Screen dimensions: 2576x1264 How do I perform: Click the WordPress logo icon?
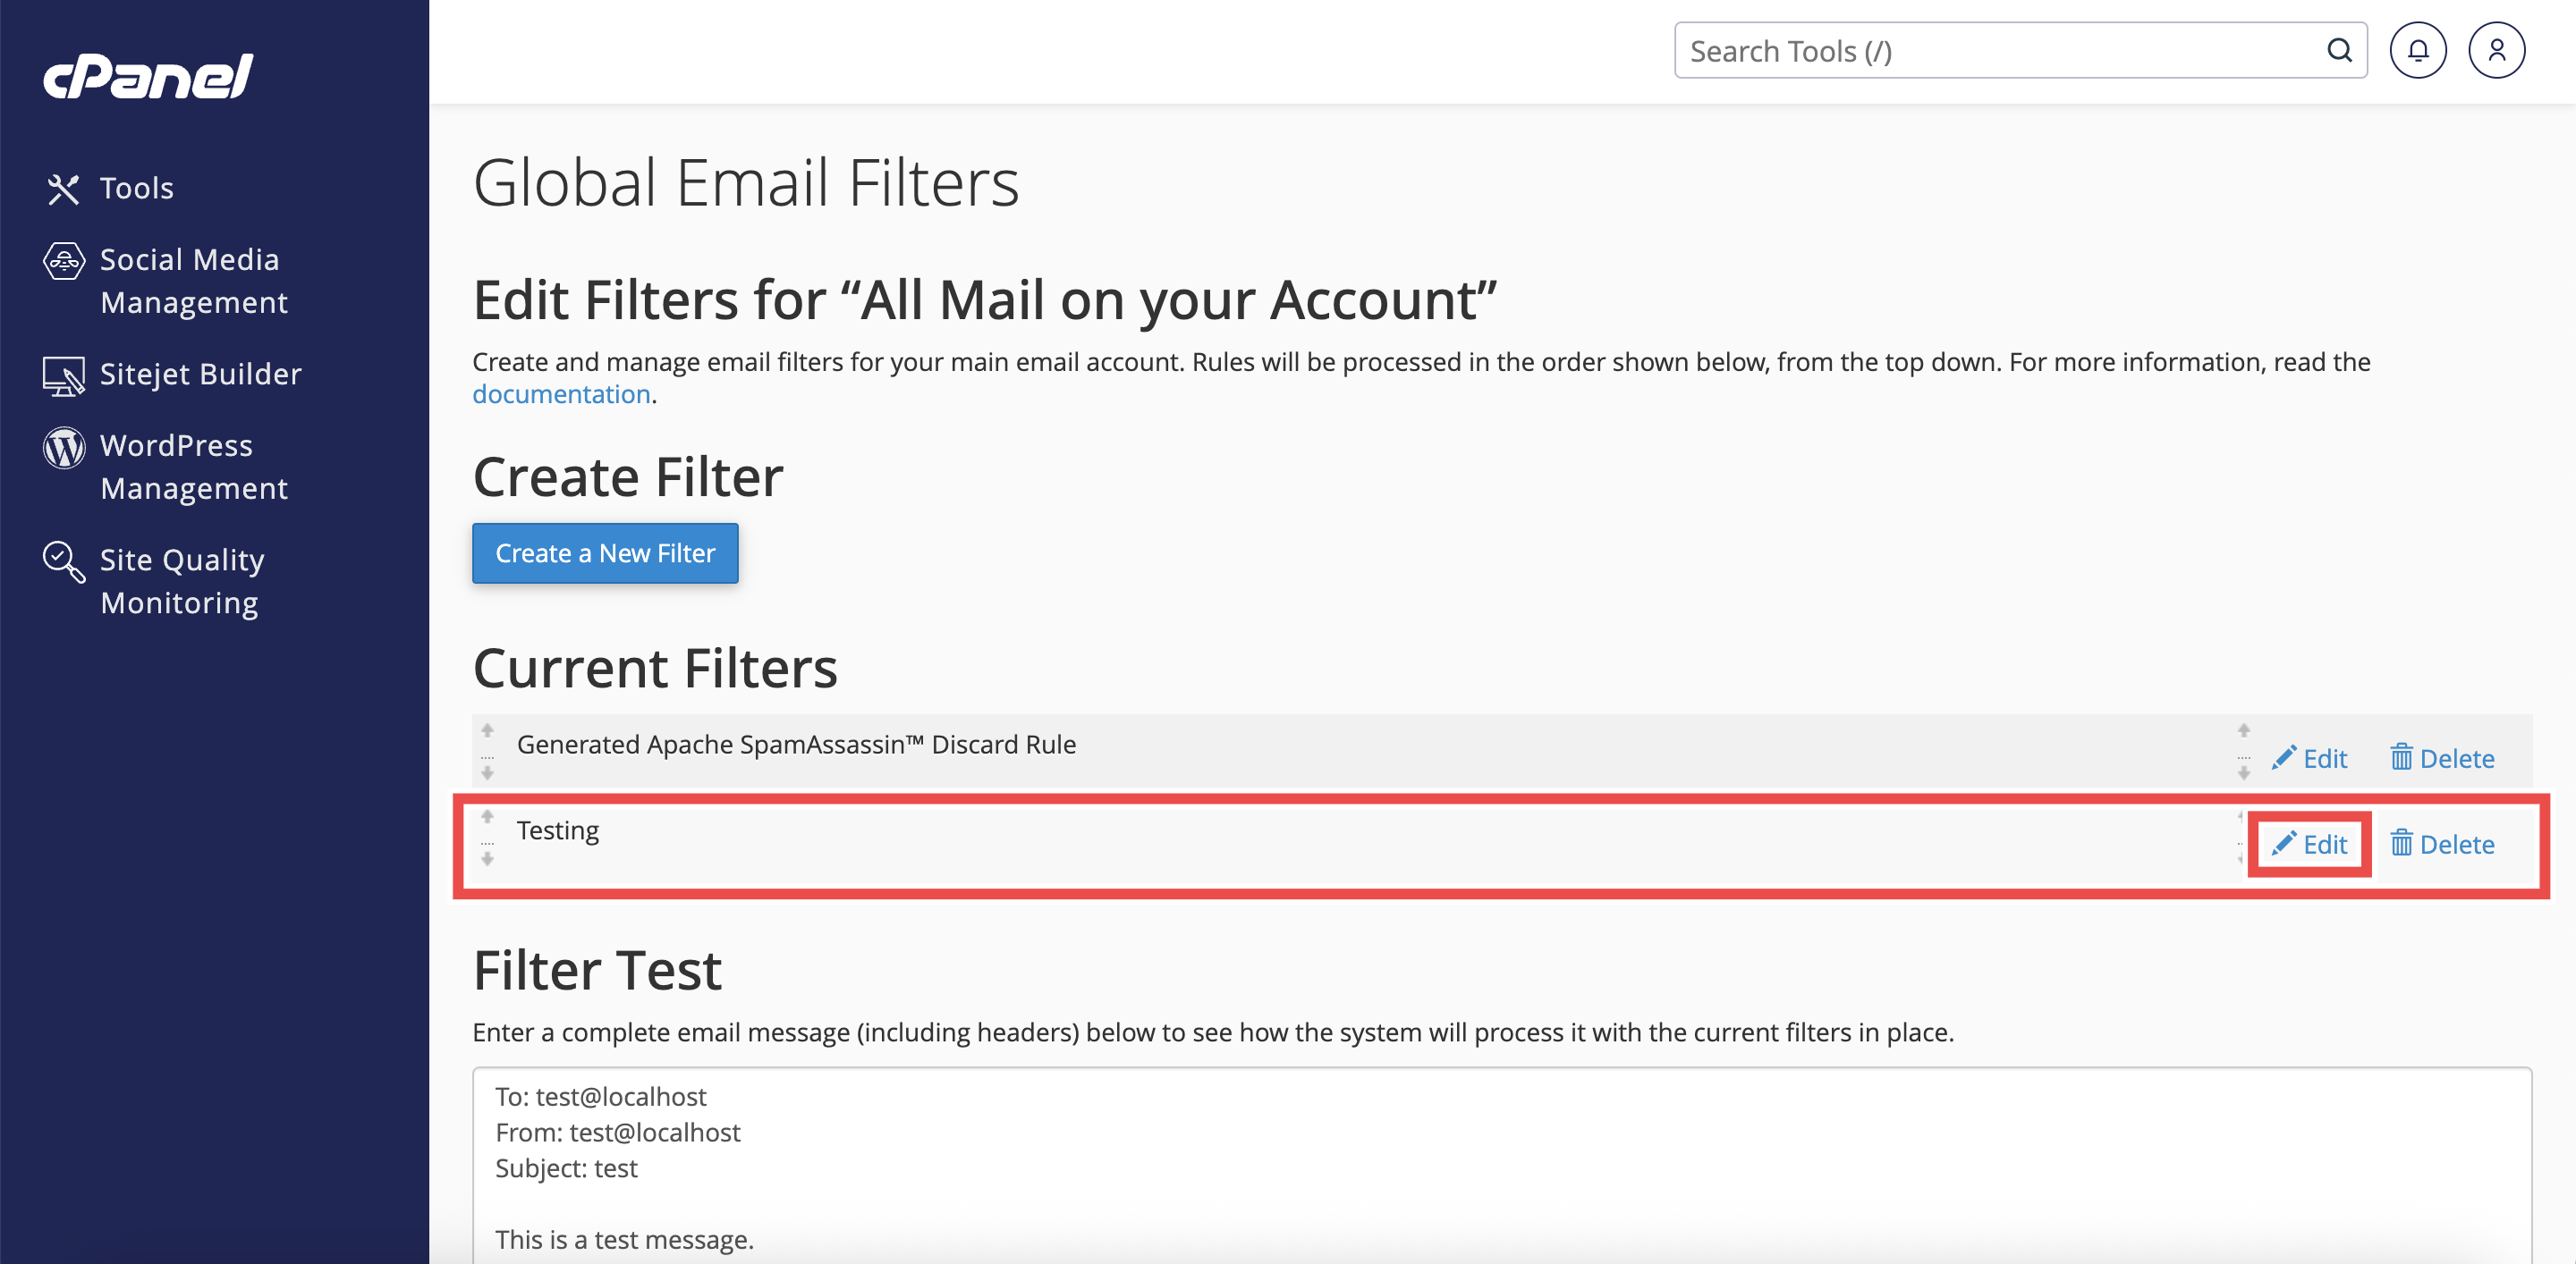click(63, 447)
